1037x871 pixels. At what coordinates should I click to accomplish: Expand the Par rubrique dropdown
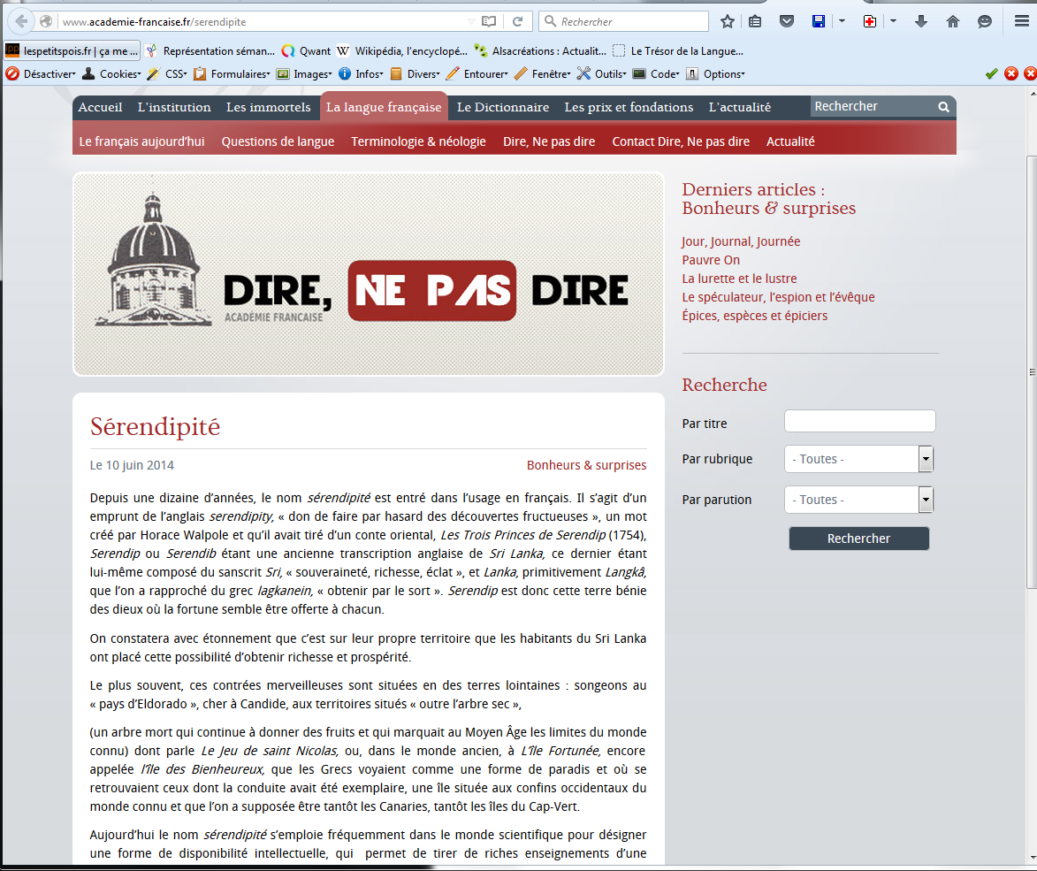click(x=926, y=459)
